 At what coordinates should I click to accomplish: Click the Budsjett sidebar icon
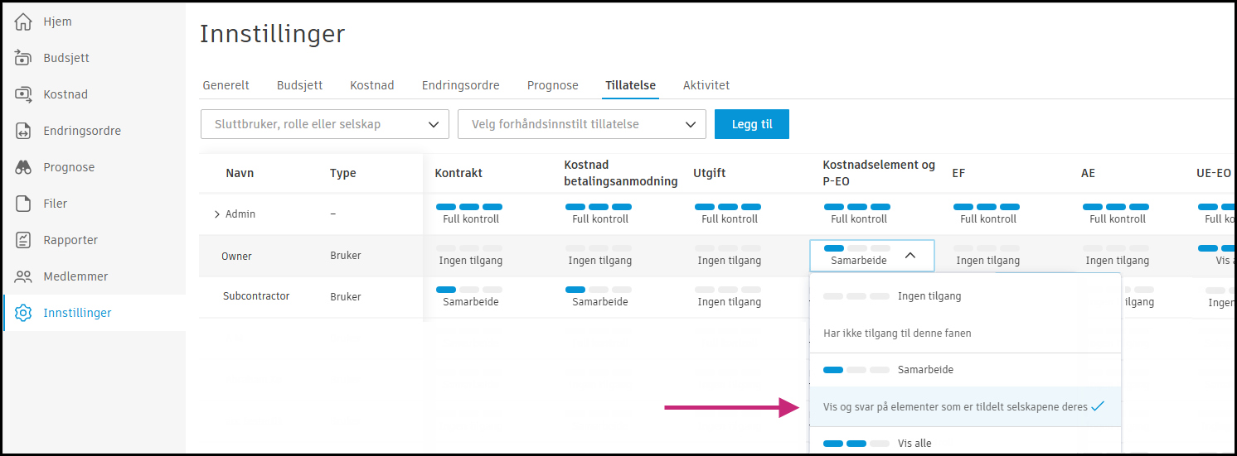click(23, 58)
